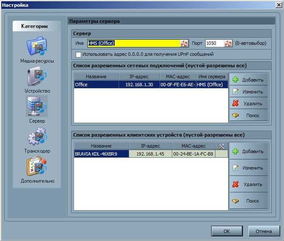
Task: Click HMS (Office) server name cell
Action: [x=212, y=85]
